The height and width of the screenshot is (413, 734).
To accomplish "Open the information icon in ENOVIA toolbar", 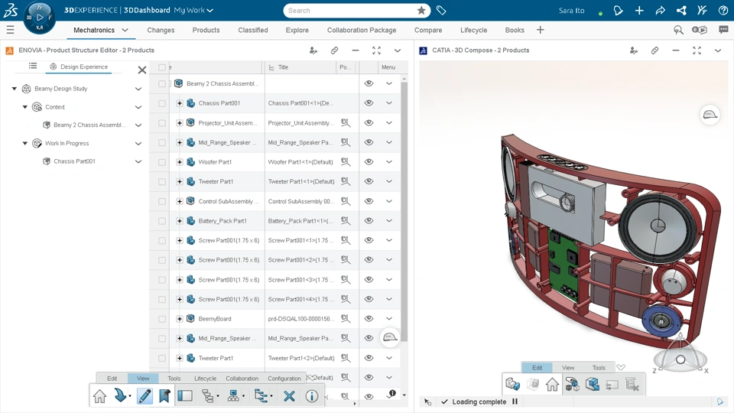I will (x=312, y=396).
